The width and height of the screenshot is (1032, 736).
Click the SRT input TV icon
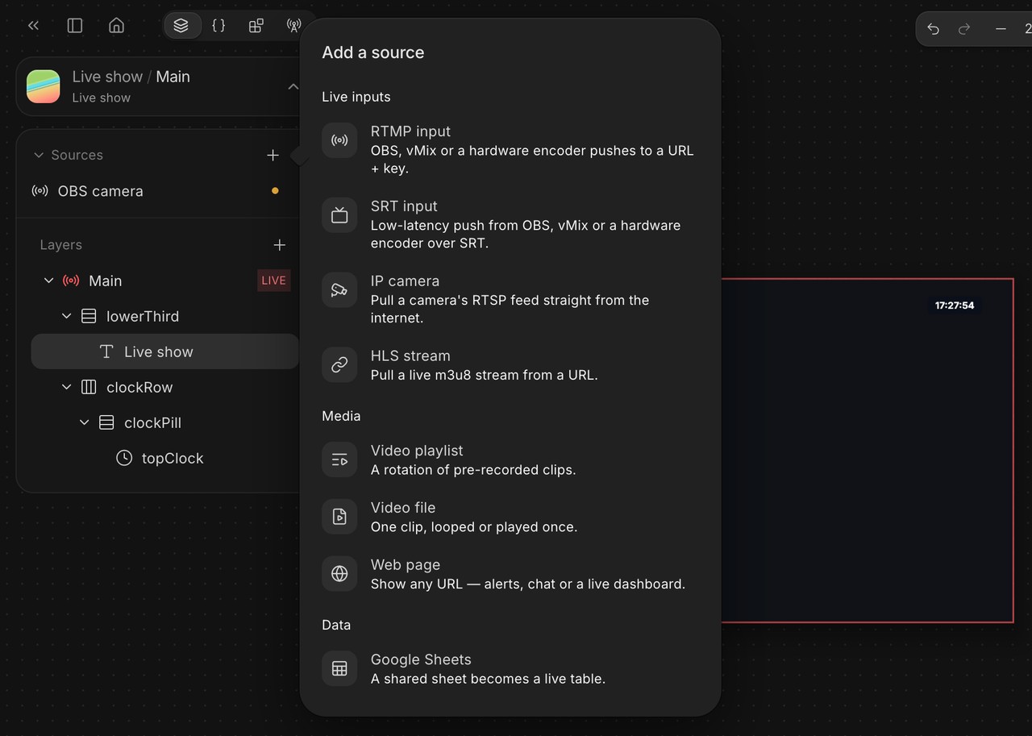point(339,215)
